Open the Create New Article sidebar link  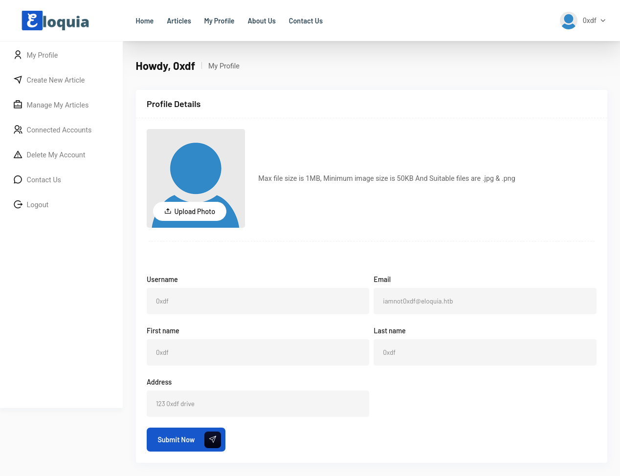click(56, 80)
